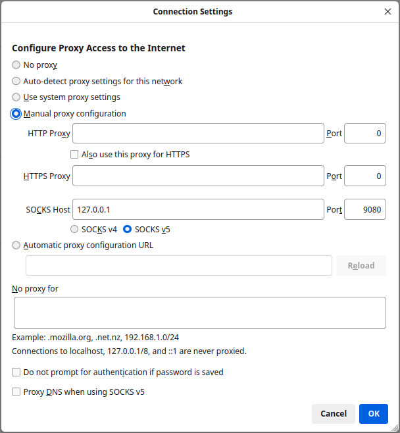400x433 pixels.
Task: Close the Connection Settings dialog
Action: coord(387,12)
